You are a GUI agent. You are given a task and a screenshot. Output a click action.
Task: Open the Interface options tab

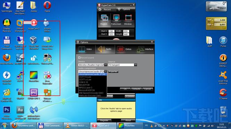(x=145, y=49)
